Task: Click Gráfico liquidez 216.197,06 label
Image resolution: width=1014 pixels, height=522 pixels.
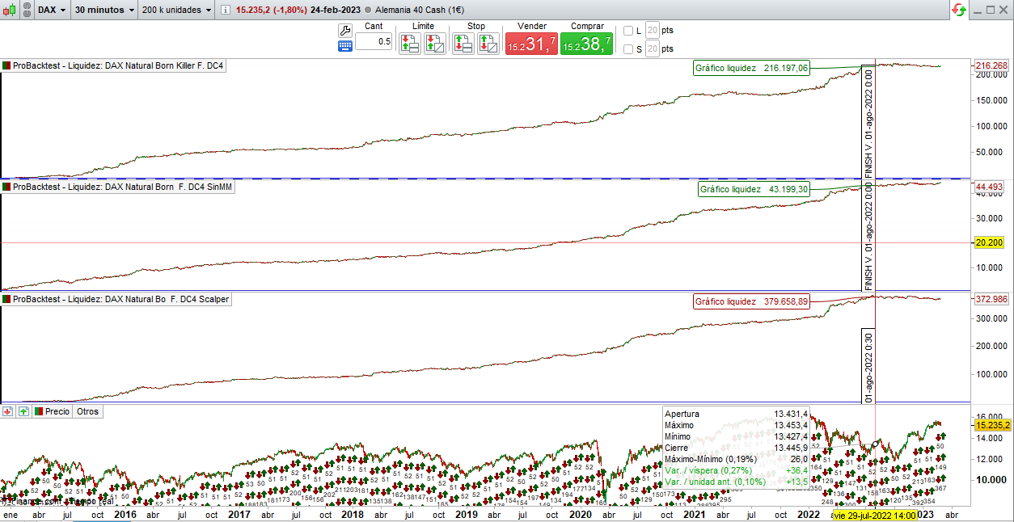Action: tap(751, 69)
